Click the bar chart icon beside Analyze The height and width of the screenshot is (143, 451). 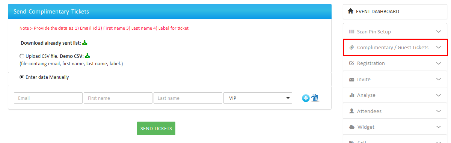point(352,95)
